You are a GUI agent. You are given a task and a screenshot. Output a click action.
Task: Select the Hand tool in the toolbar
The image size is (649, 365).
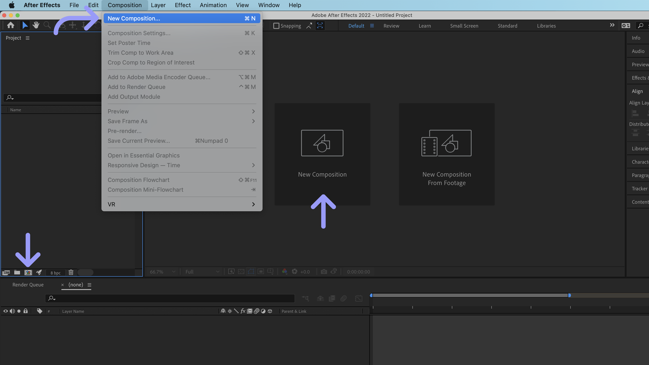click(x=36, y=25)
